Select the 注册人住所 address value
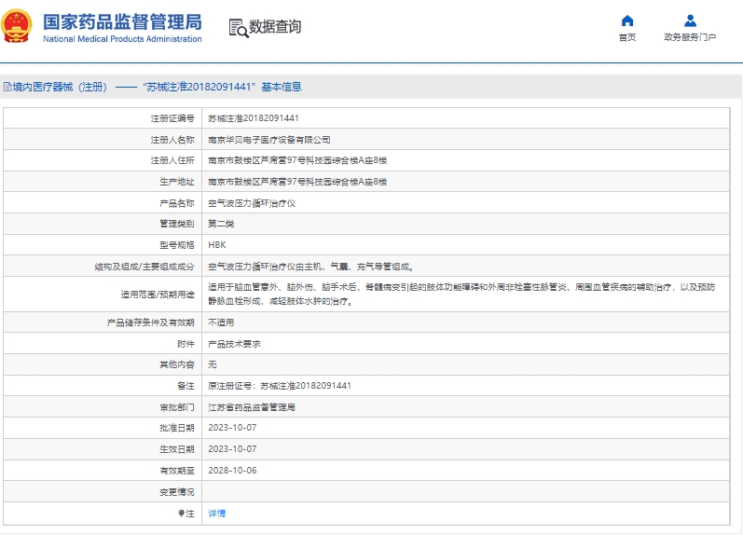743x535 pixels. pos(297,160)
